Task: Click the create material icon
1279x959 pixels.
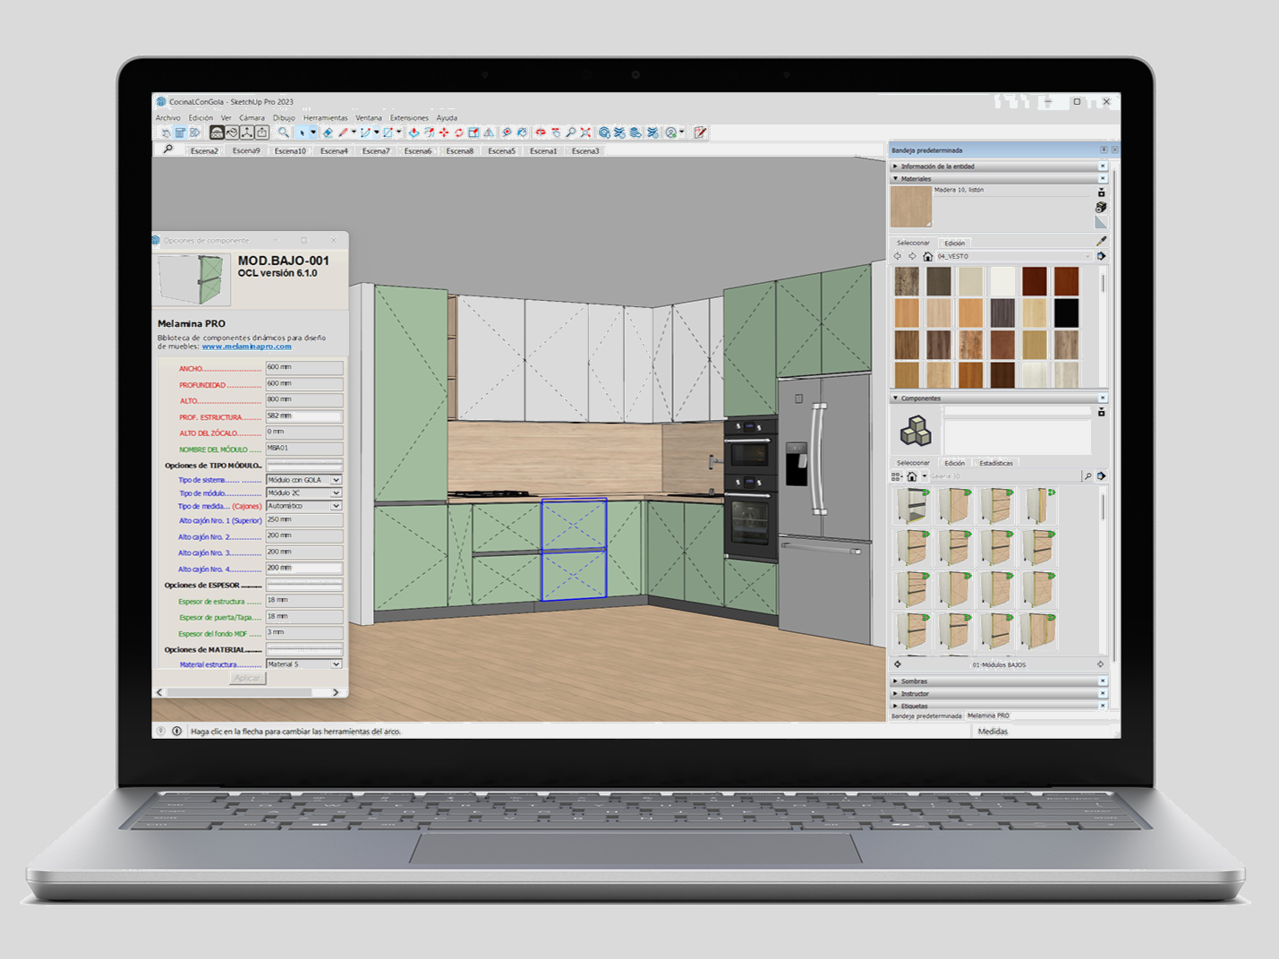Action: 1101,207
